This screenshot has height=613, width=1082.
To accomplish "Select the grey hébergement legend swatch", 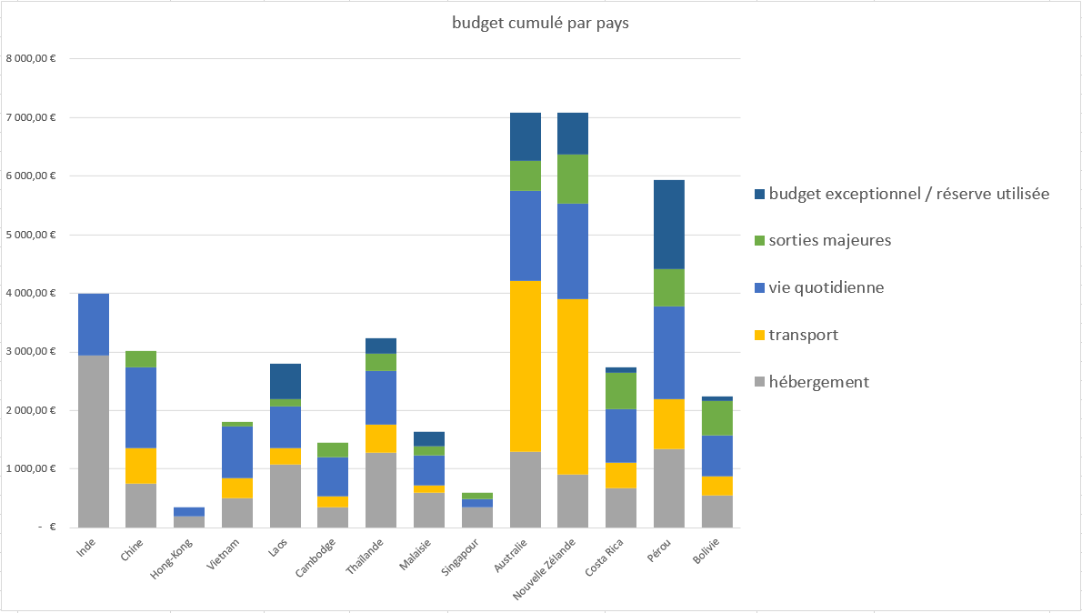I will tap(759, 383).
